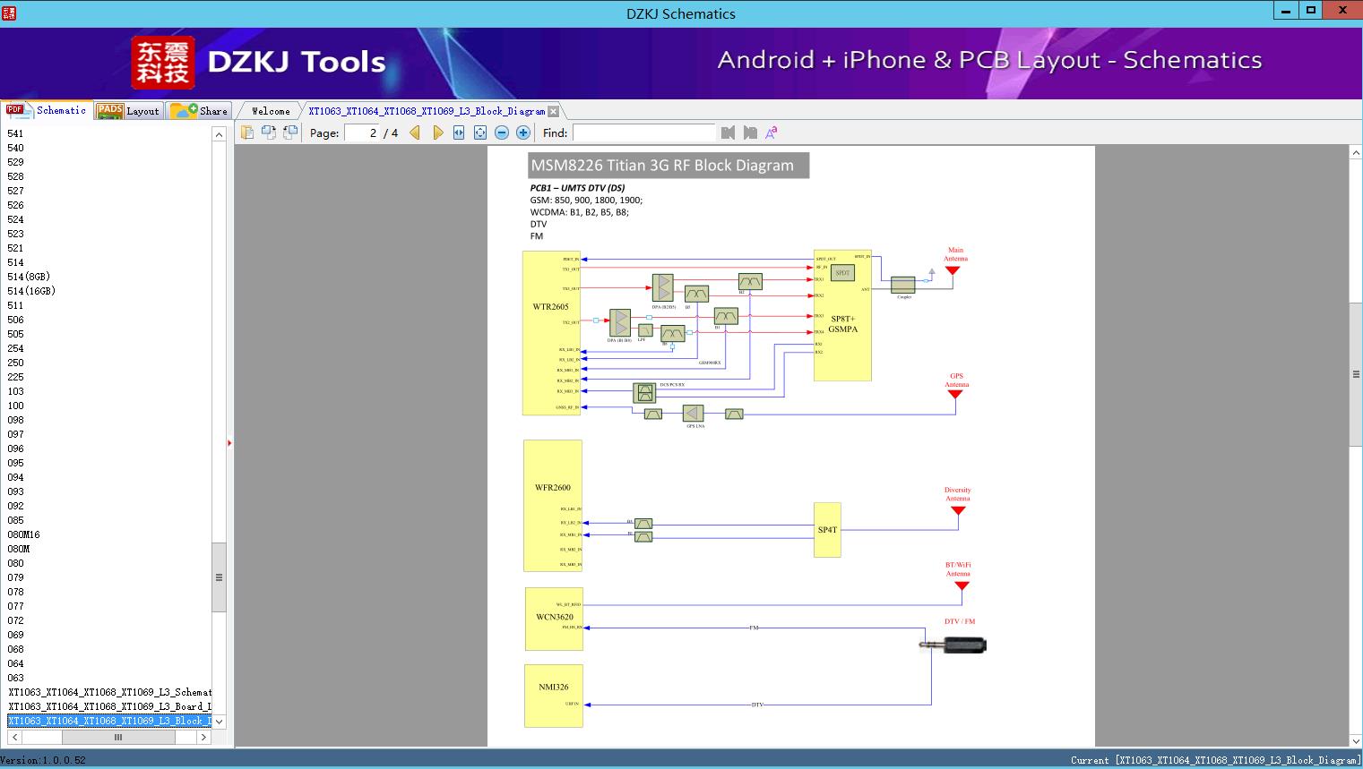Screen dimensions: 1363x769
Task: Select model 511 in the list
Action: click(15, 305)
